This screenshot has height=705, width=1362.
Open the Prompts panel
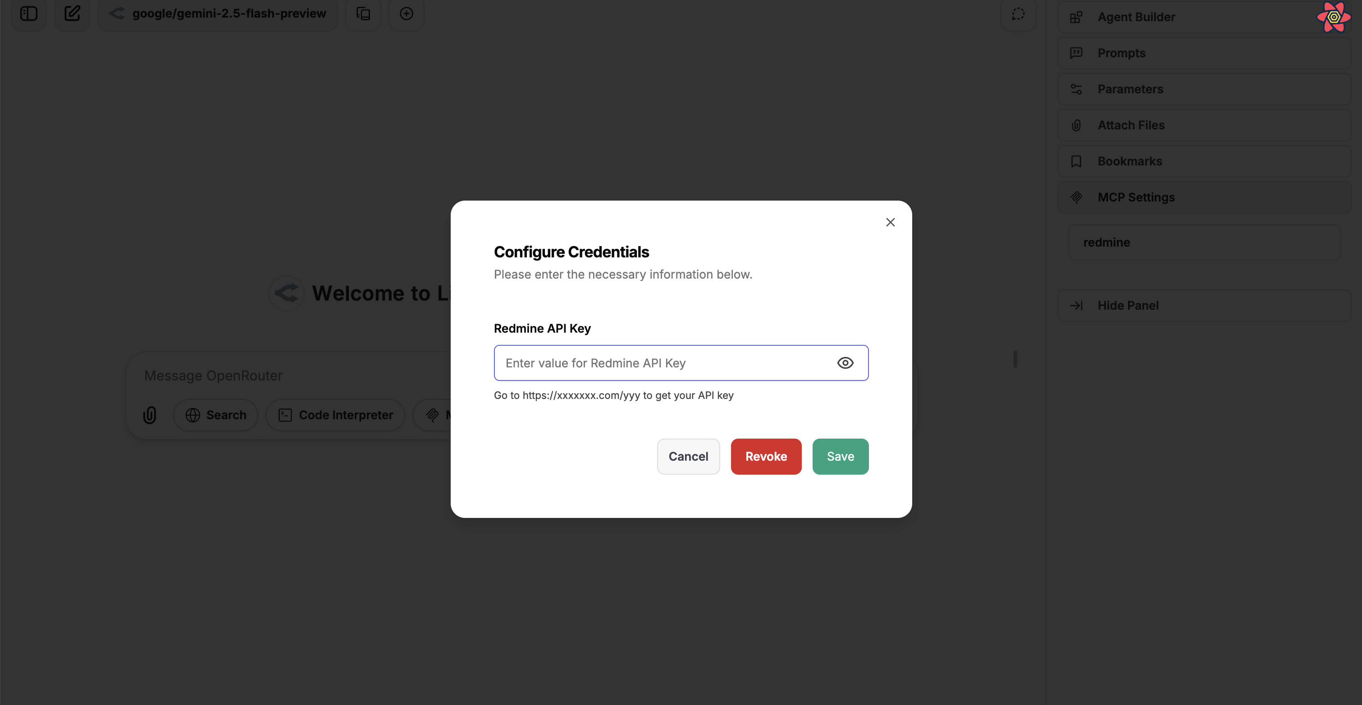(x=1204, y=53)
